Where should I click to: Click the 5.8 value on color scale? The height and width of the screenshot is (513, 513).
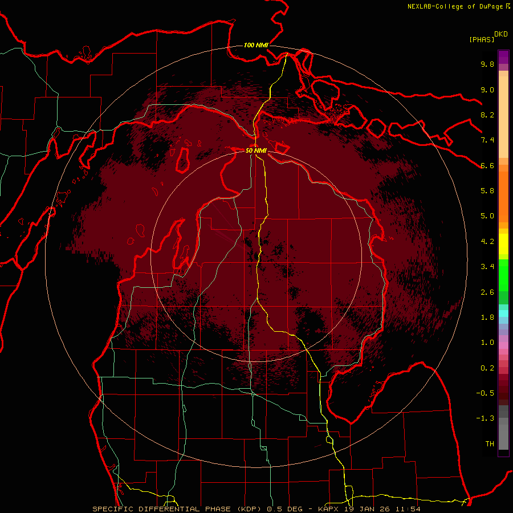click(487, 191)
